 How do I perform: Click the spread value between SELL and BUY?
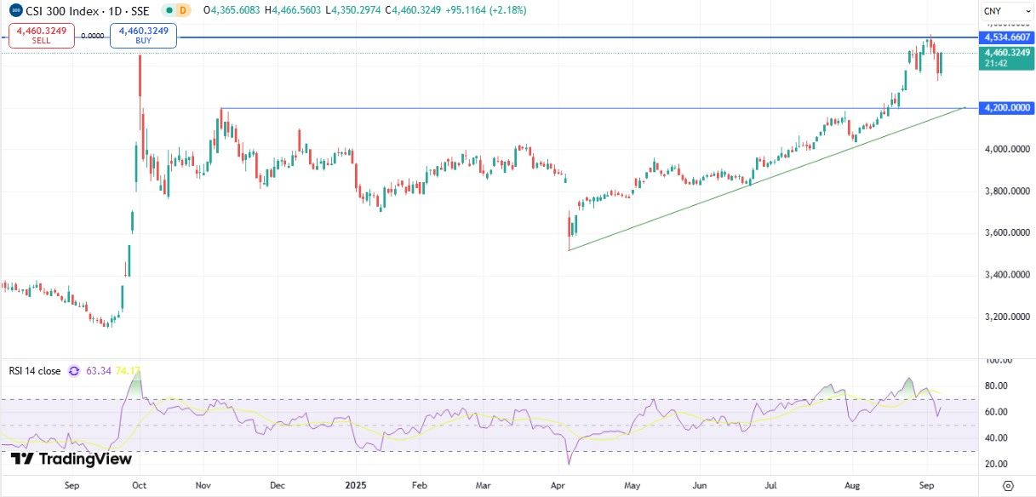pyautogui.click(x=93, y=37)
